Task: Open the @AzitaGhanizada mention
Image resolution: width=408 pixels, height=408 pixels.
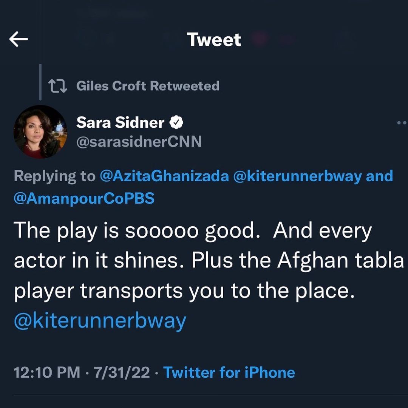Action: [x=164, y=176]
